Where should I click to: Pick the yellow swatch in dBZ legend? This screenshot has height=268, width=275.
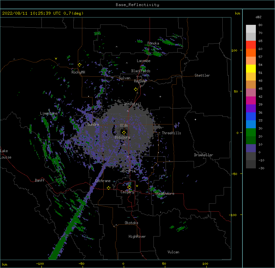point(251,68)
